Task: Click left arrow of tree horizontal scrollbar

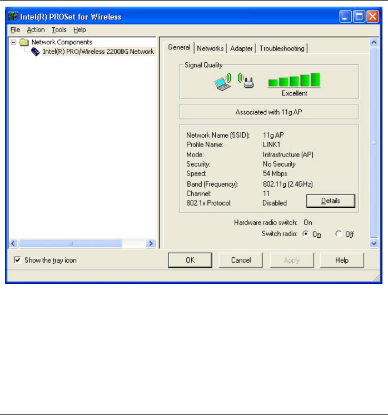Action: [x=13, y=243]
